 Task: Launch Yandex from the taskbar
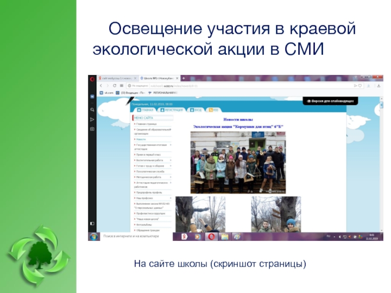[184, 236]
